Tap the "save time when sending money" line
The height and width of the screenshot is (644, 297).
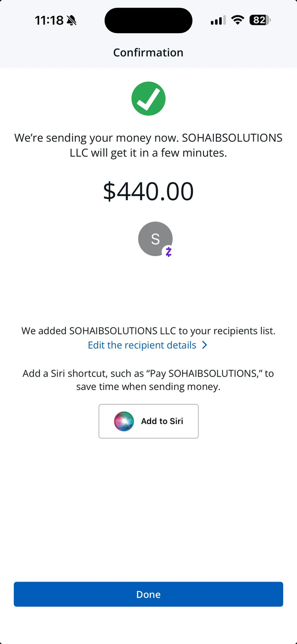pos(148,387)
